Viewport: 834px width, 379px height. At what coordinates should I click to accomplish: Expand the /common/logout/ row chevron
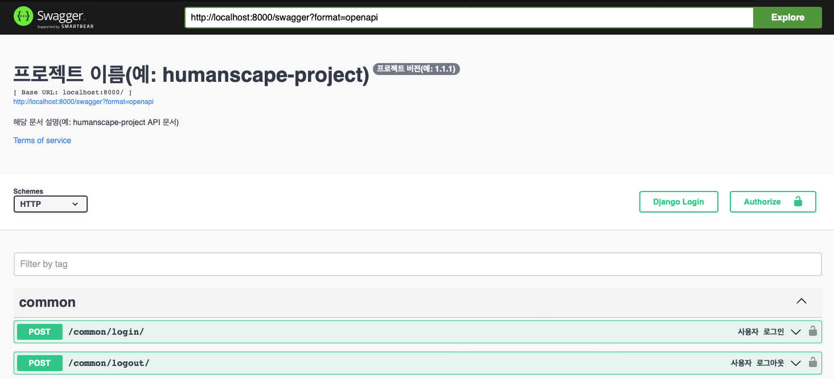(796, 363)
